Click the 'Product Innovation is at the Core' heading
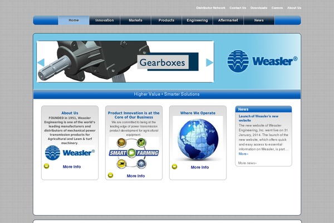This screenshot has width=334, height=223. (x=134, y=115)
